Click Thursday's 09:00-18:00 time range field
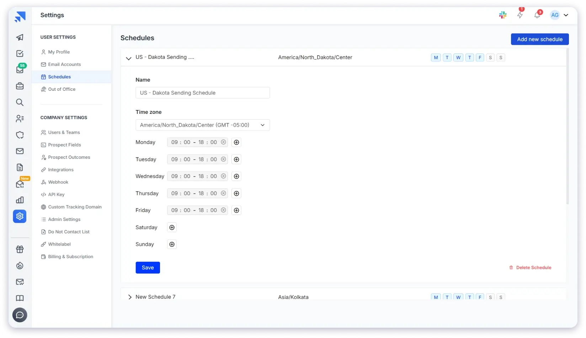 tap(197, 193)
